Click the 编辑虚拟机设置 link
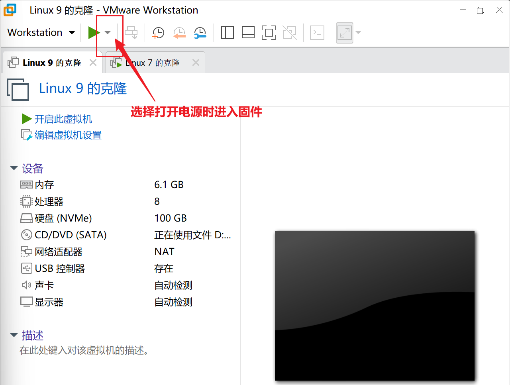The width and height of the screenshot is (510, 385). coord(68,135)
